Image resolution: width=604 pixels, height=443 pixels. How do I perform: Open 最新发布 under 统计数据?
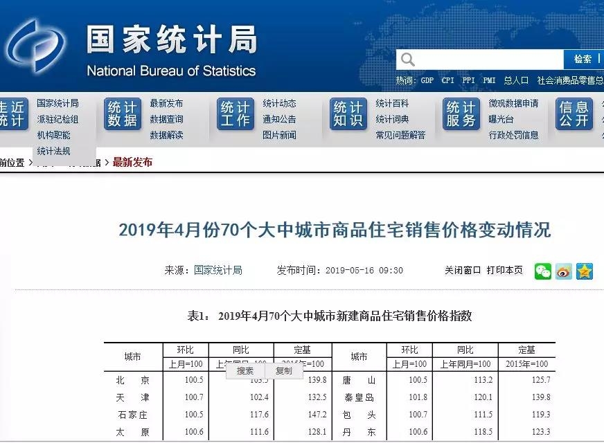(x=166, y=103)
